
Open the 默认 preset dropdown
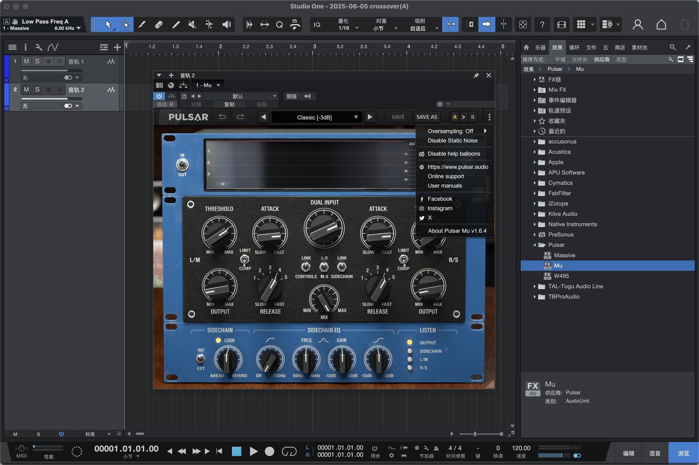[x=241, y=96]
